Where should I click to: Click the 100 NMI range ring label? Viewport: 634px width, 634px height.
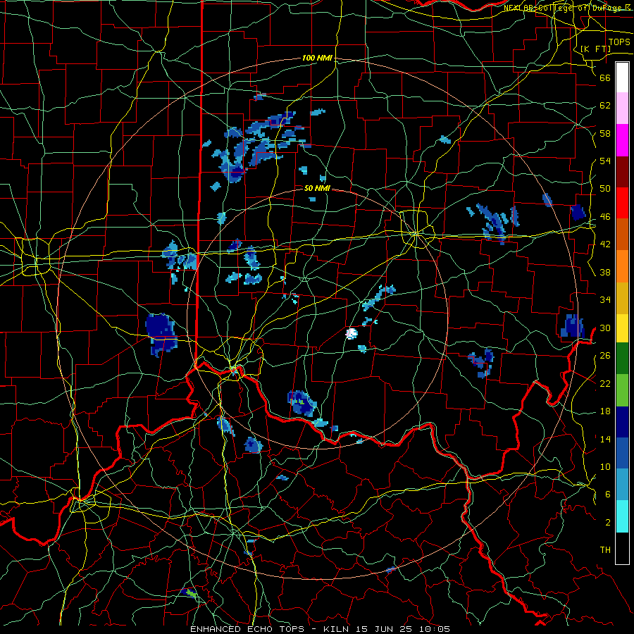(317, 58)
